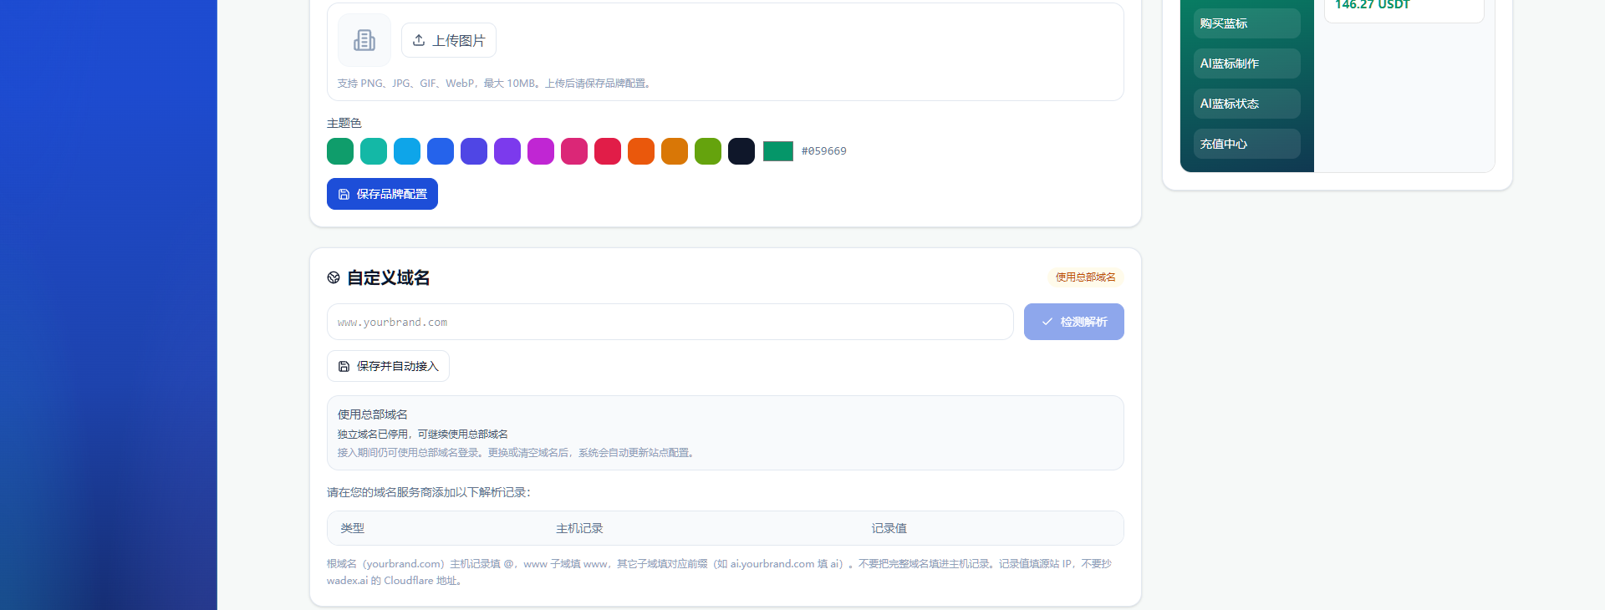Open the custom color picker rectangle
Viewport: 1605px width, 610px height.
pos(778,151)
